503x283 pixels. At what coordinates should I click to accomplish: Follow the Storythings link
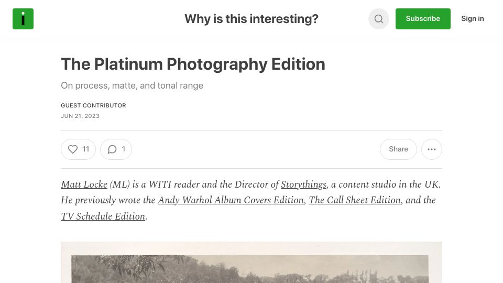tap(303, 184)
